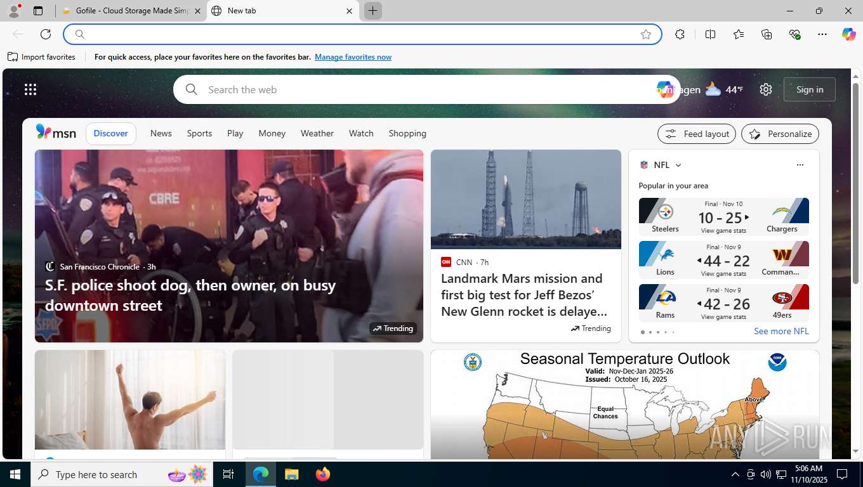This screenshot has height=487, width=863.
Task: Open Browser essentials heart icon
Action: coord(794,34)
